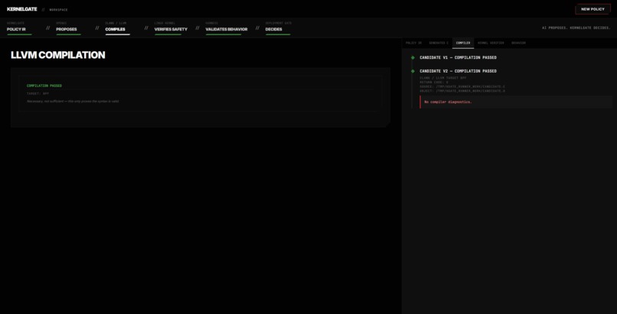Select the 'Necessary, not sufficient' note
This screenshot has height=314, width=617.
pos(73,102)
